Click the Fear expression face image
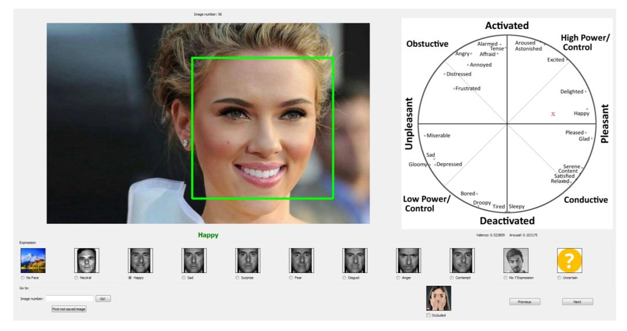Screen dimensions: 627x331 click(x=301, y=260)
